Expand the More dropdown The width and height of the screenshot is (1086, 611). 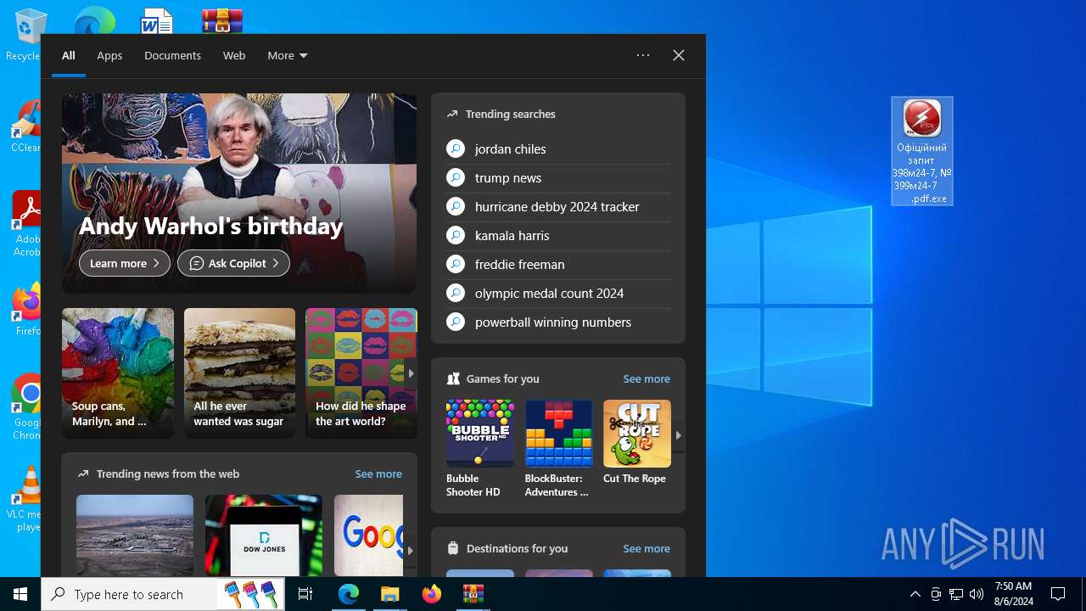point(288,55)
